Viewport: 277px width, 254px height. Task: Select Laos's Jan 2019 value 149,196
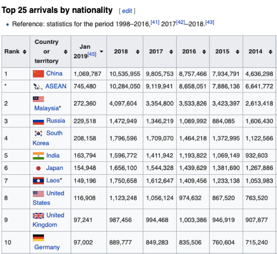tap(85, 181)
